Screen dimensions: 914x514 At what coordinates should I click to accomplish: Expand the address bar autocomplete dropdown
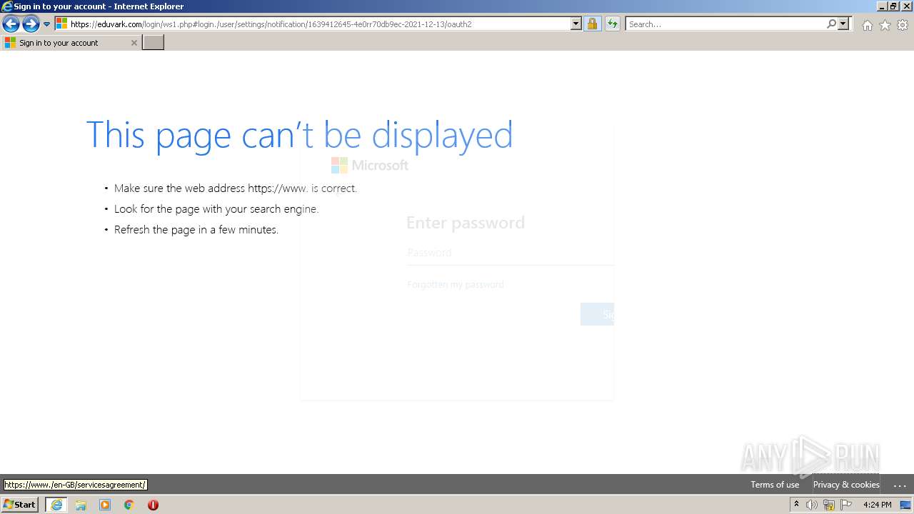pos(576,24)
